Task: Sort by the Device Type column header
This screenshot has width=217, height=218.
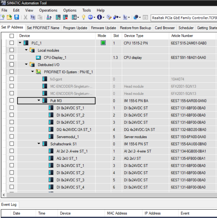Action: coord(146,36)
